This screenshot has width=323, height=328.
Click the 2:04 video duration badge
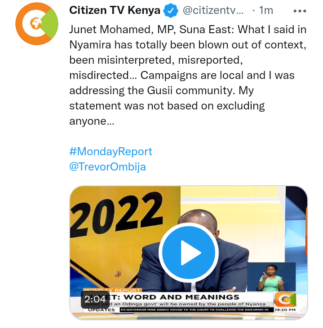point(95,299)
